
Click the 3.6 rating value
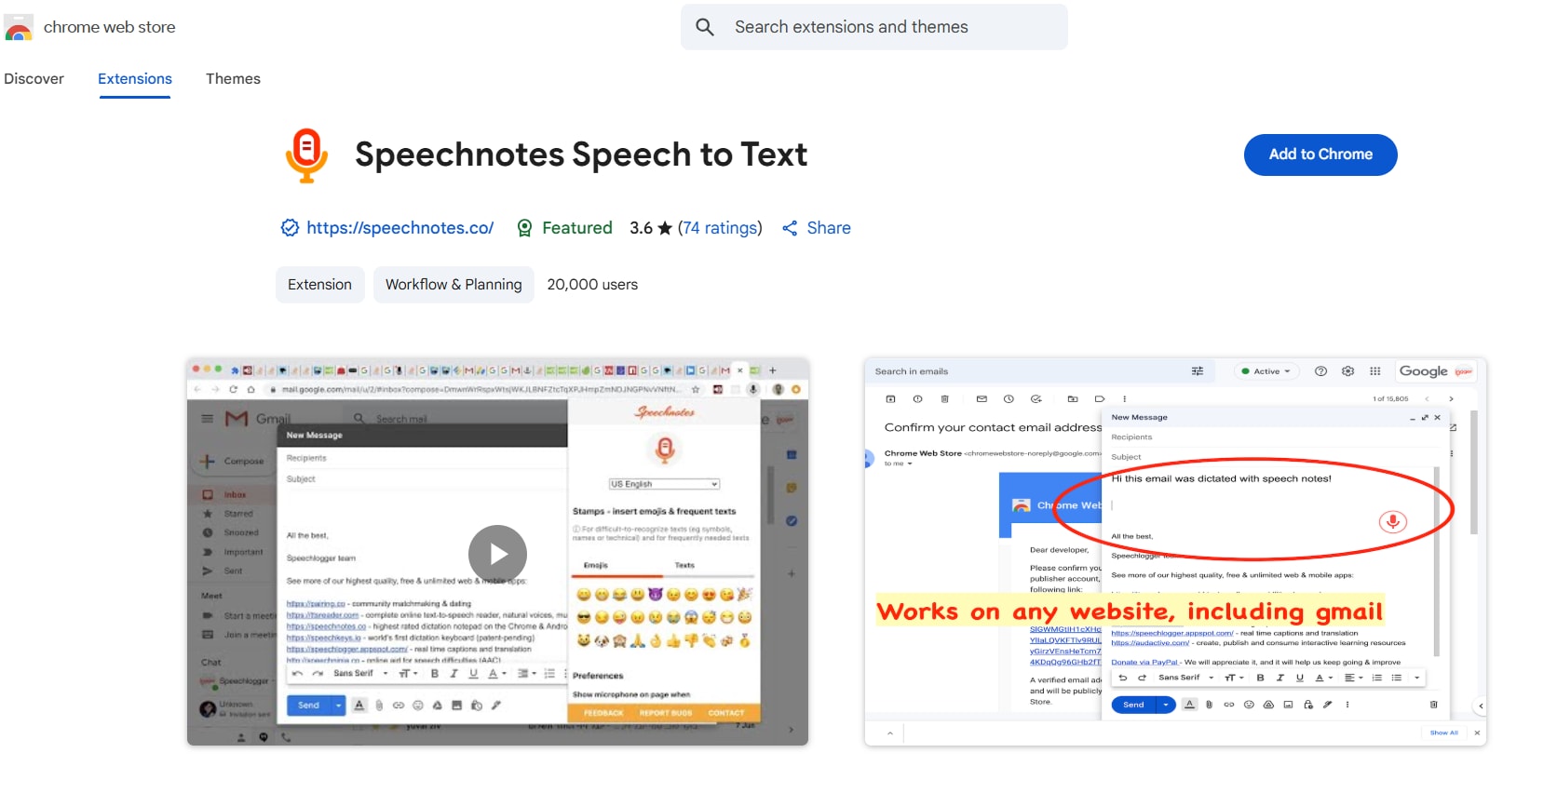point(641,228)
